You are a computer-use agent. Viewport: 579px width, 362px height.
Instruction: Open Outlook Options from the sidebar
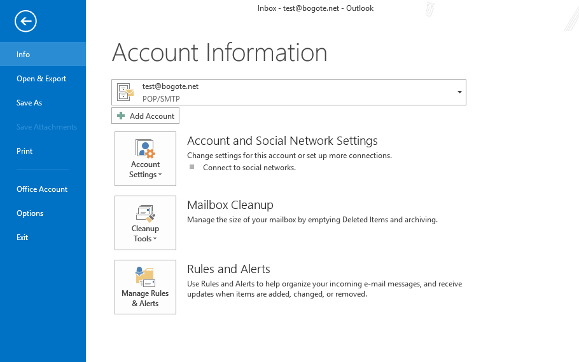30,213
